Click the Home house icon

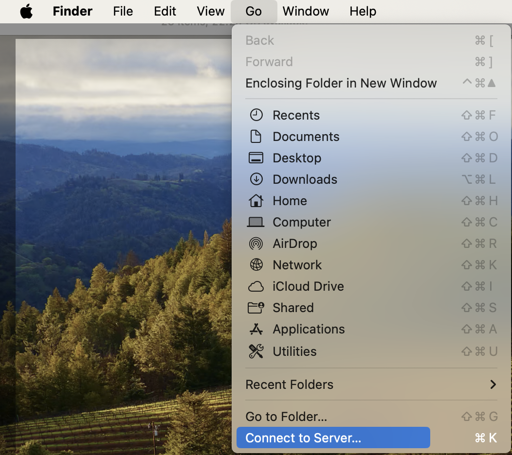click(x=256, y=201)
